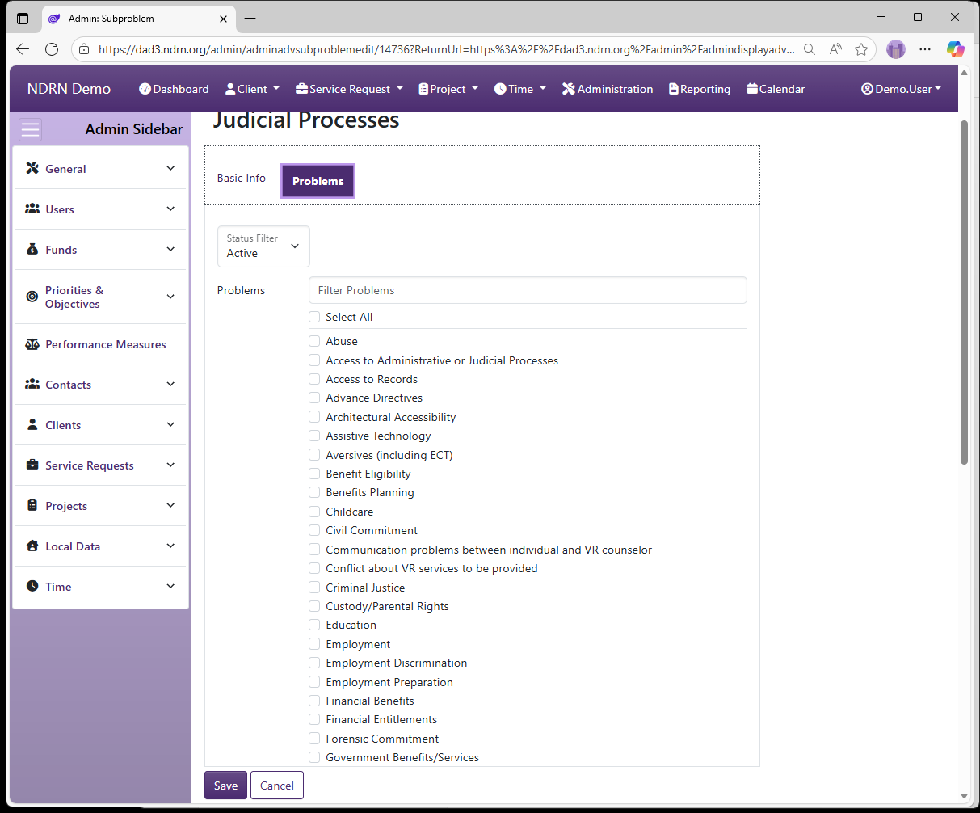
Task: Open the Status Filter dropdown
Action: 263,246
